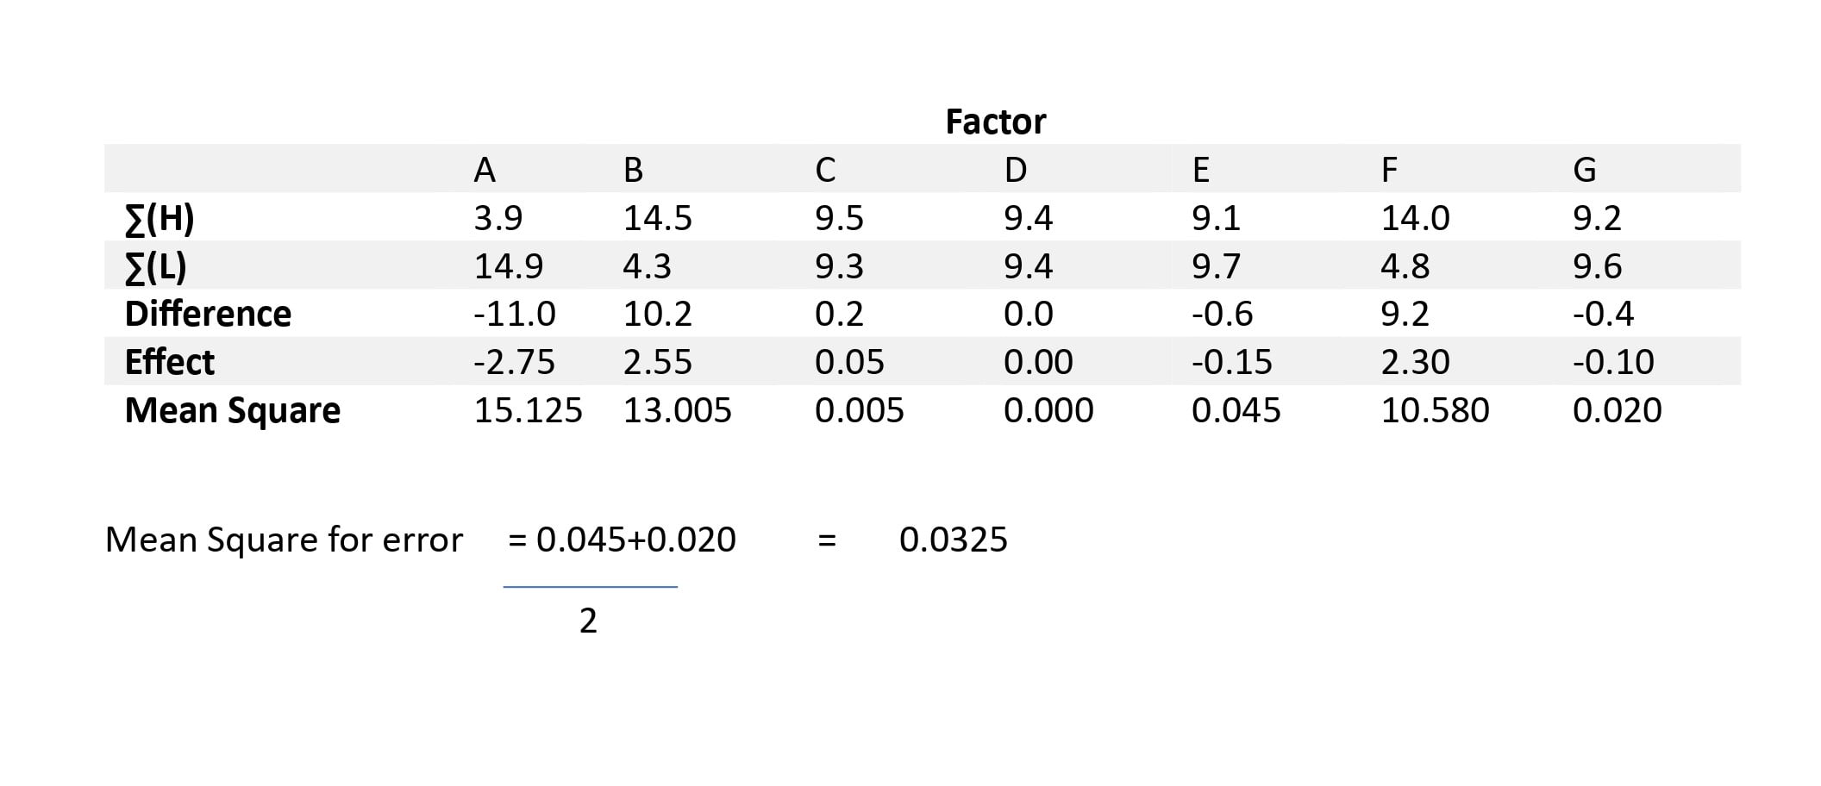Click the Factor heading above the table
Screen dimensions: 1821x786
click(x=995, y=122)
